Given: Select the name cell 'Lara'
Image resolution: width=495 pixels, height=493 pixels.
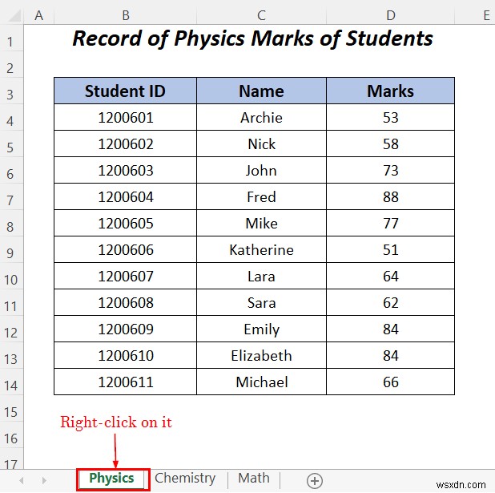Looking at the screenshot, I should [261, 276].
